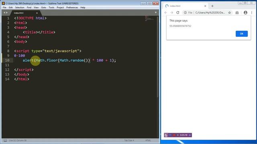Open the Selection menu
The image size is (257, 144).
click(20, 8)
